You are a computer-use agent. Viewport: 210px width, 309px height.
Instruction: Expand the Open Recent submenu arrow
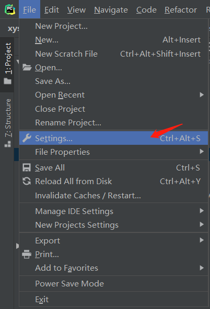(x=202, y=95)
